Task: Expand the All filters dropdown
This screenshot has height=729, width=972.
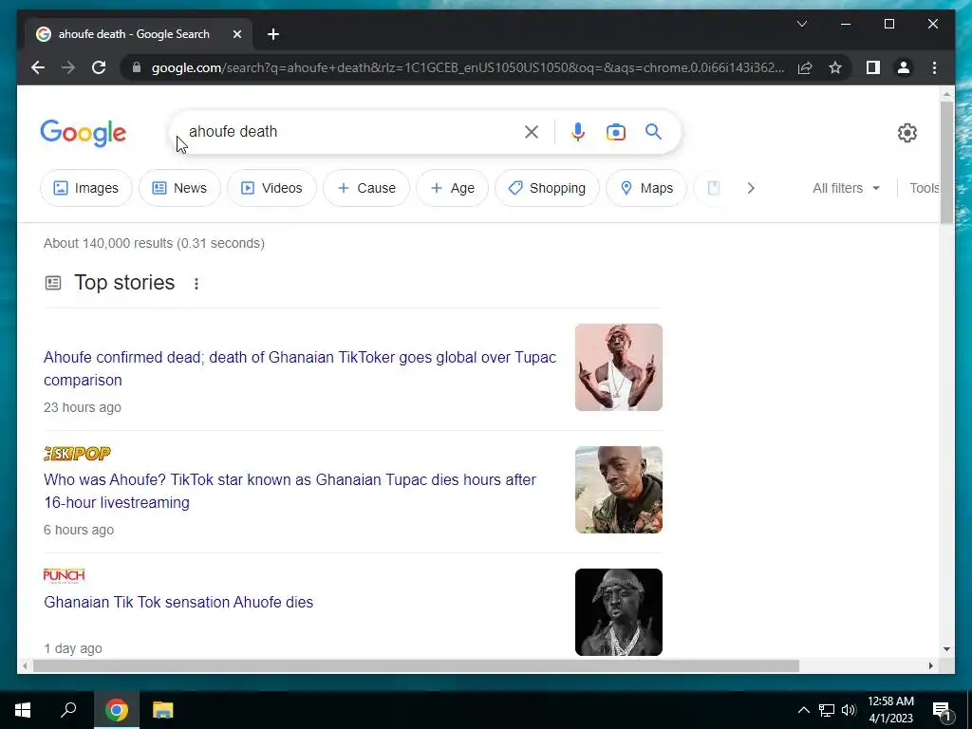Action: click(x=846, y=188)
